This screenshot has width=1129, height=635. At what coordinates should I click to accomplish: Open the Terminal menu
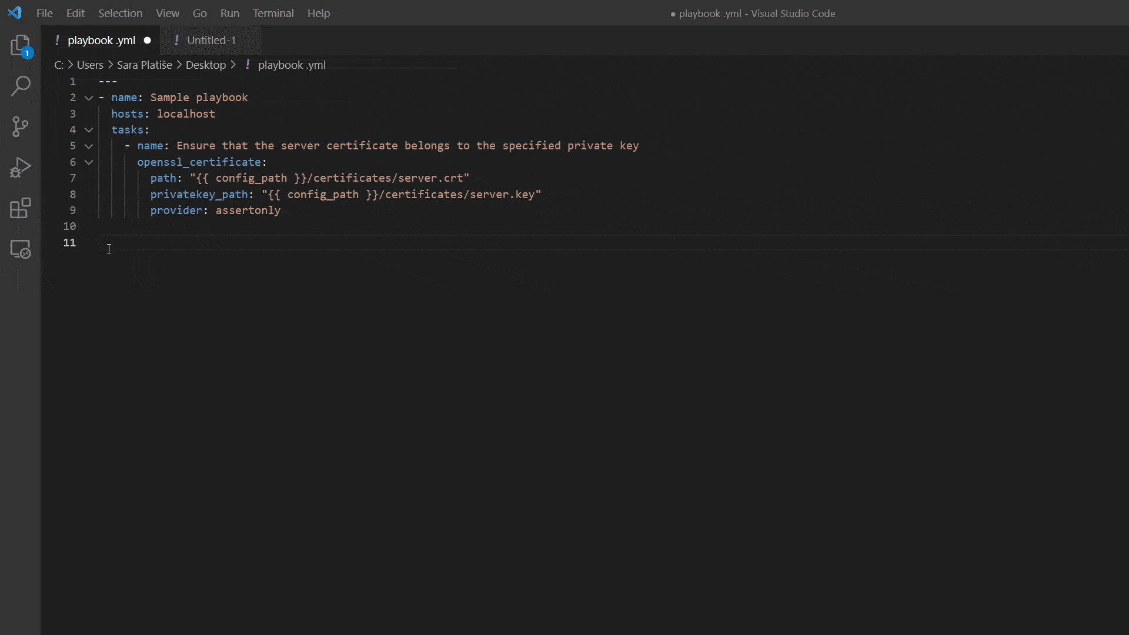click(273, 13)
